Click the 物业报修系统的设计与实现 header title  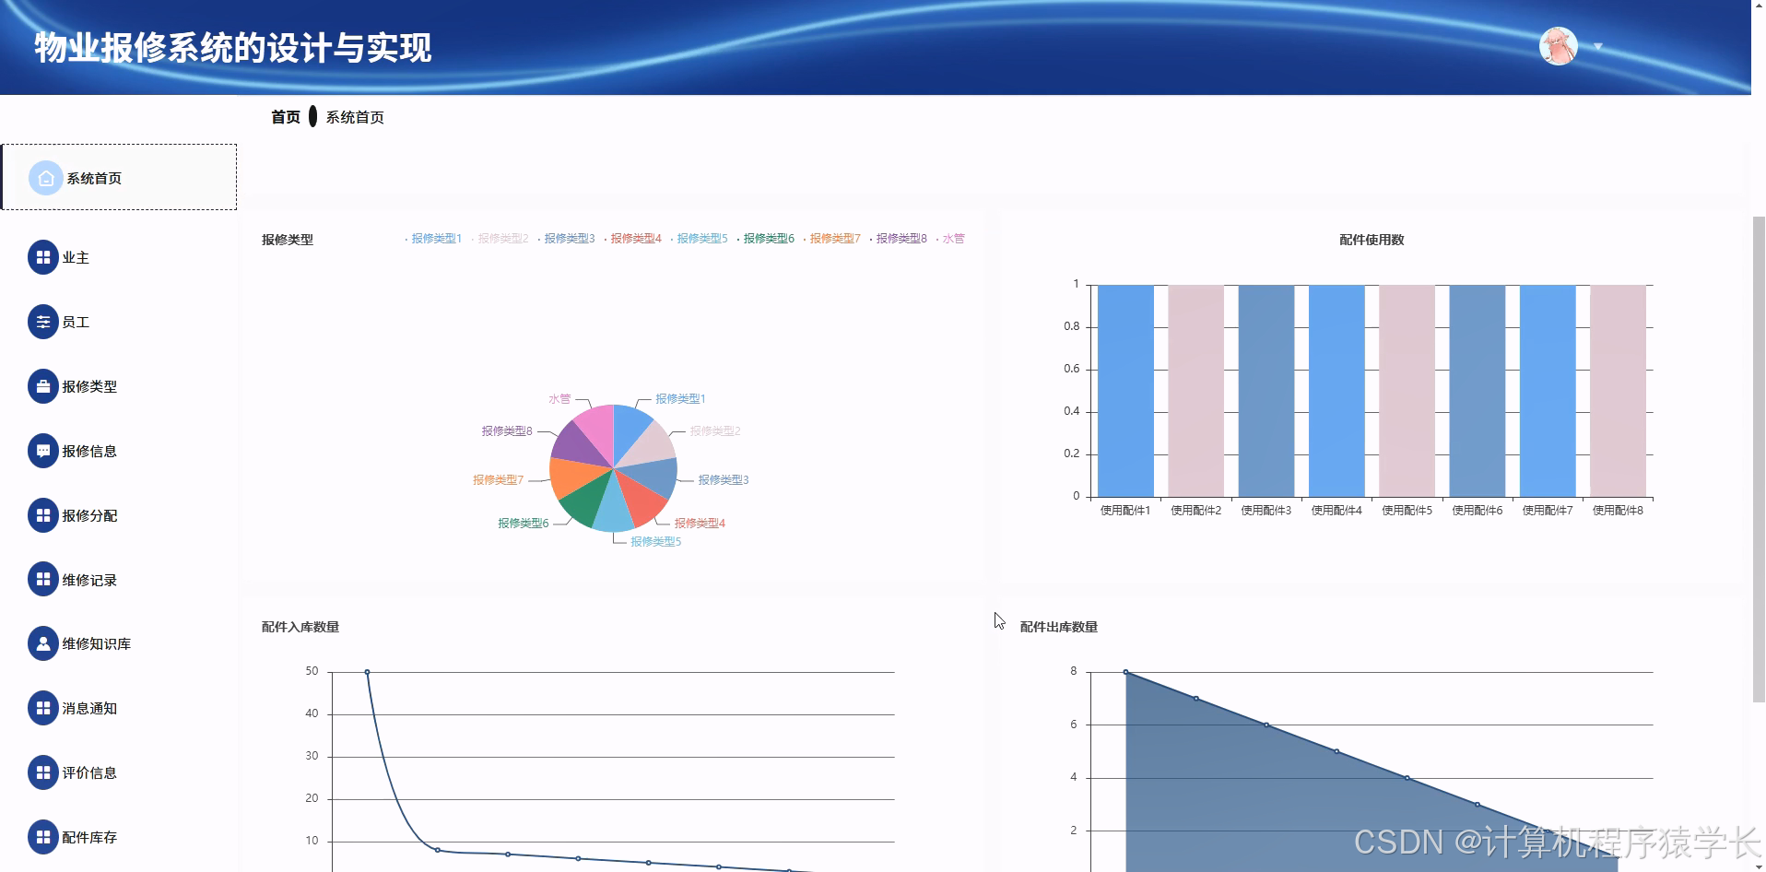(x=233, y=48)
